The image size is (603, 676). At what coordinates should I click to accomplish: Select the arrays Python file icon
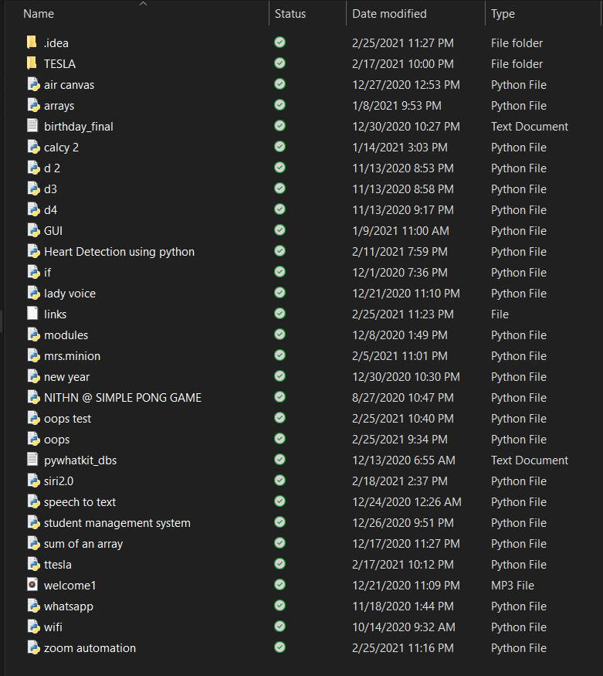[x=34, y=105]
